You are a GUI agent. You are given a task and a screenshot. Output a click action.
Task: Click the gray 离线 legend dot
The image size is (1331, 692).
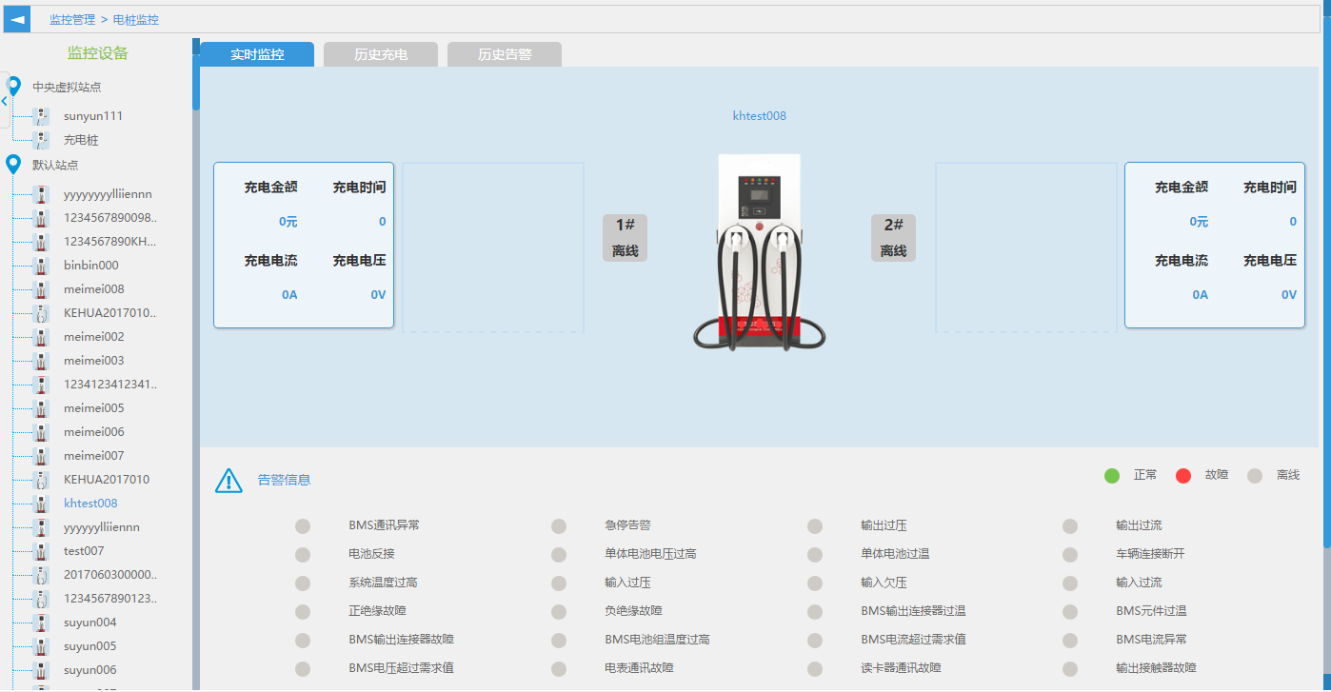[1255, 476]
